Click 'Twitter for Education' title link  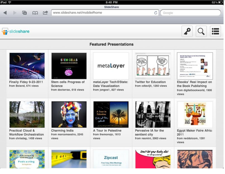[150, 82]
